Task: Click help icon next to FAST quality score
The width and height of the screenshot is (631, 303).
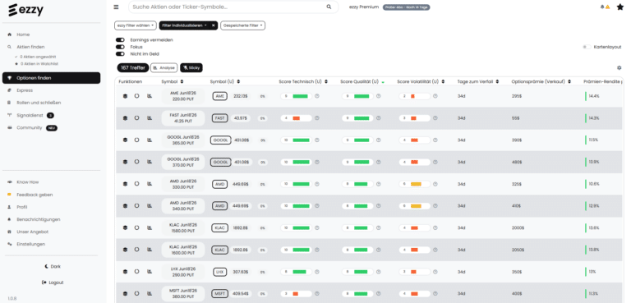Action: [378, 118]
